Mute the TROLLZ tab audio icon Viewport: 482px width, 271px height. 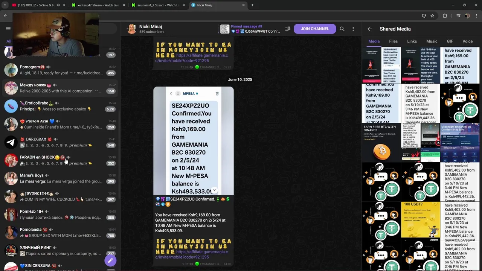pos(58,5)
